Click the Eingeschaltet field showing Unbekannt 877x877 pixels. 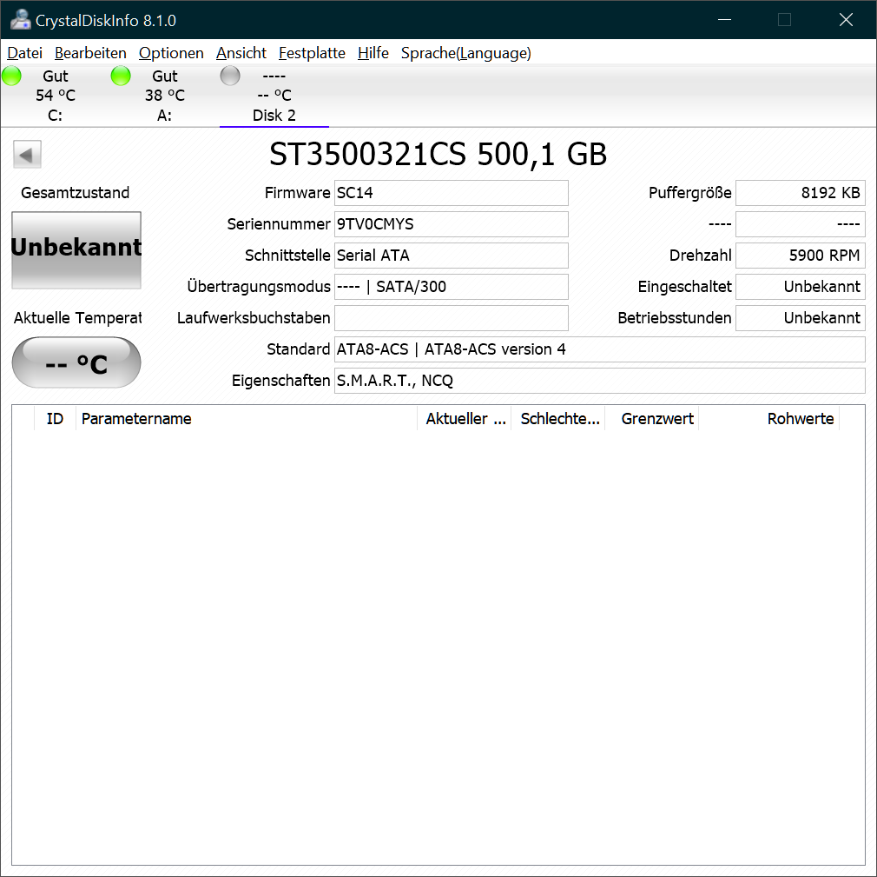point(801,287)
